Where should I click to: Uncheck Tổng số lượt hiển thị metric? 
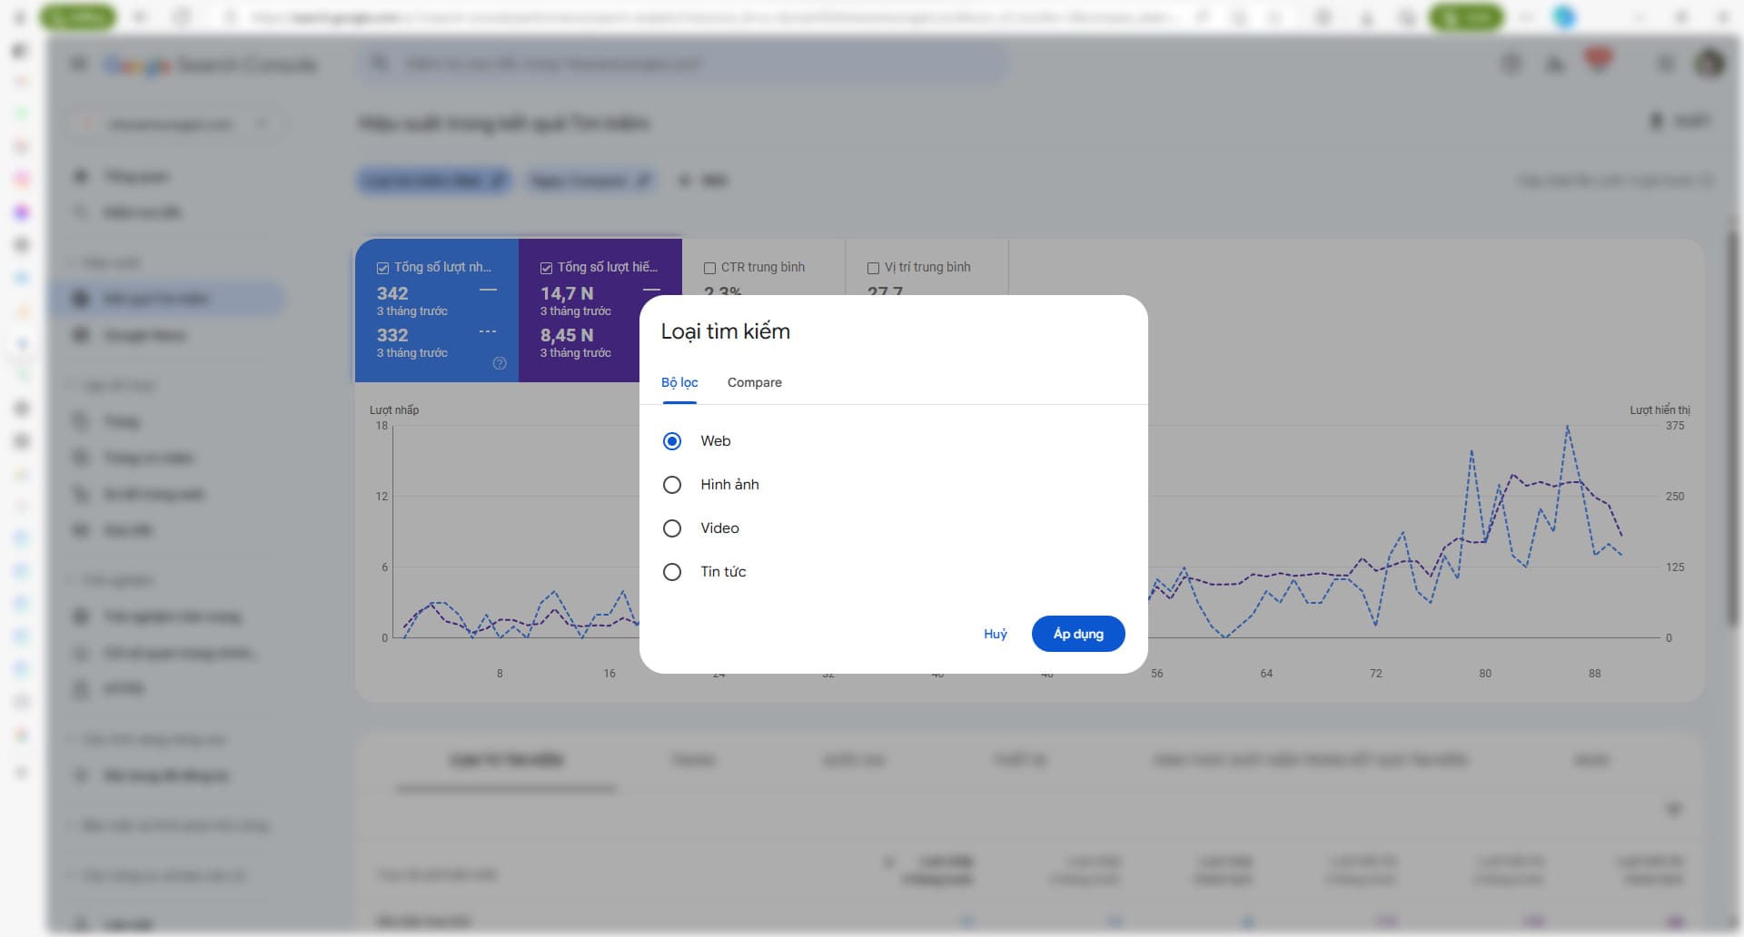[x=546, y=268]
